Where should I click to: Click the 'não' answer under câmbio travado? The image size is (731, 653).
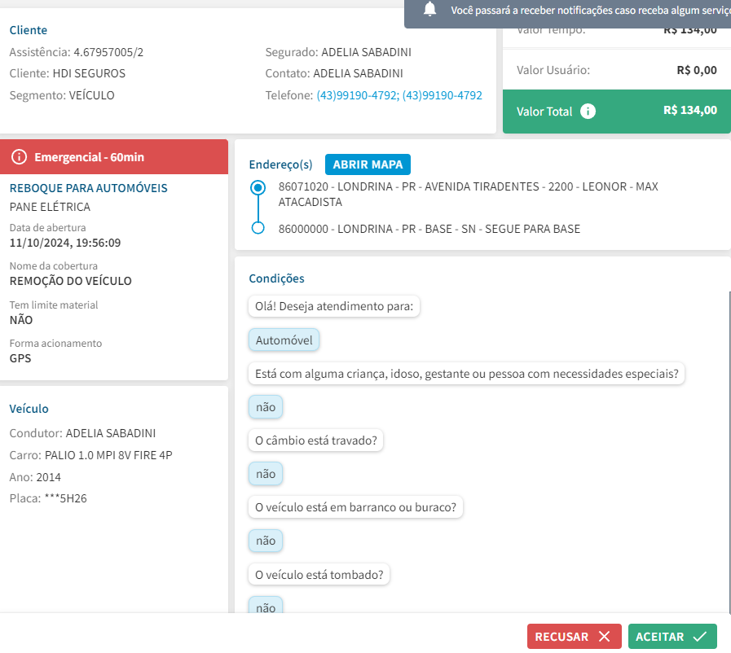266,474
